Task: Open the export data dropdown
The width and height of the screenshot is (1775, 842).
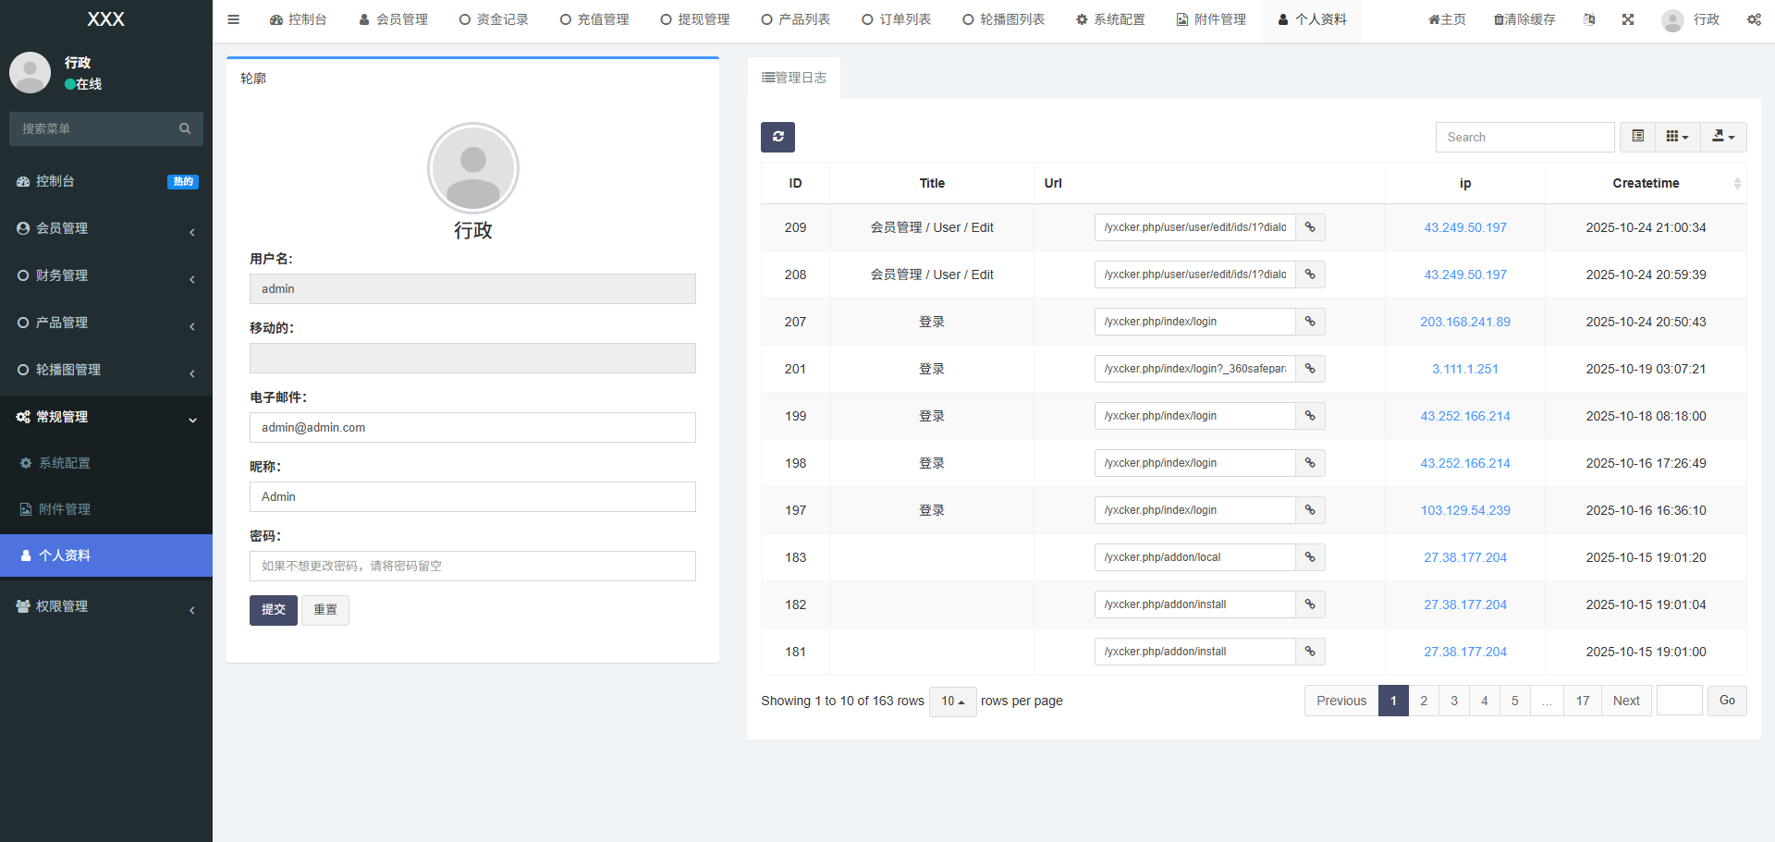Action: click(x=1723, y=137)
